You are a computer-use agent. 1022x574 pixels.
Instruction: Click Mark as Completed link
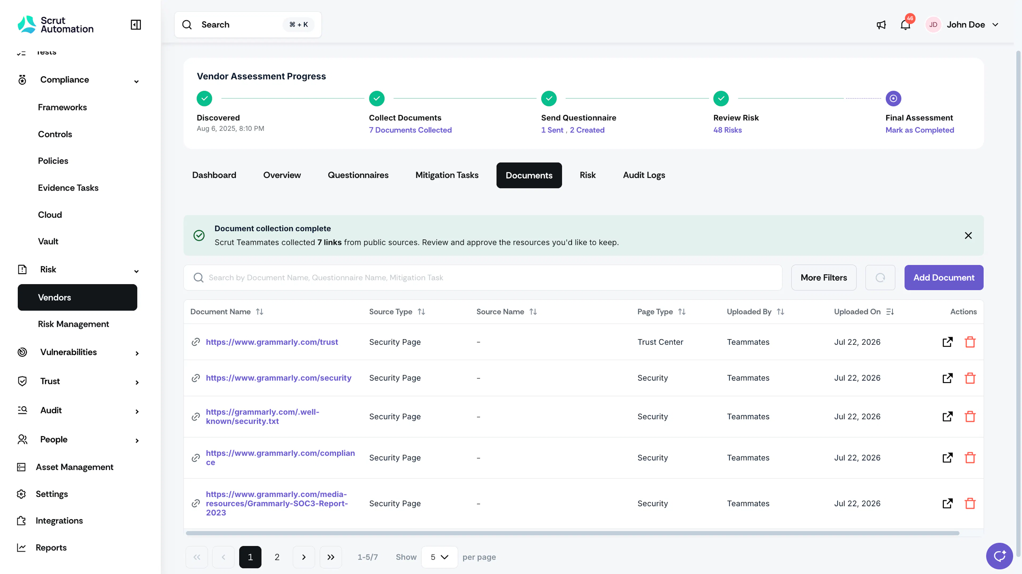(x=920, y=130)
